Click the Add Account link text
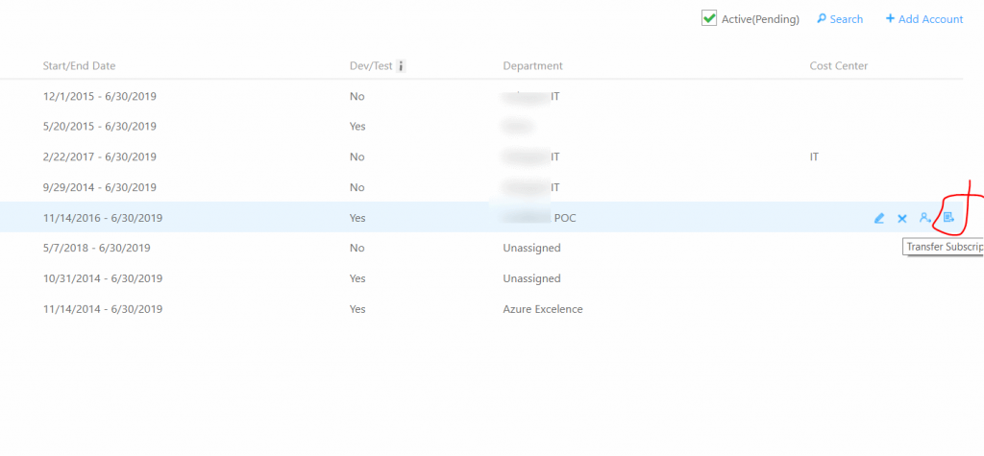Viewport: 984px width, 456px height. coord(930,19)
